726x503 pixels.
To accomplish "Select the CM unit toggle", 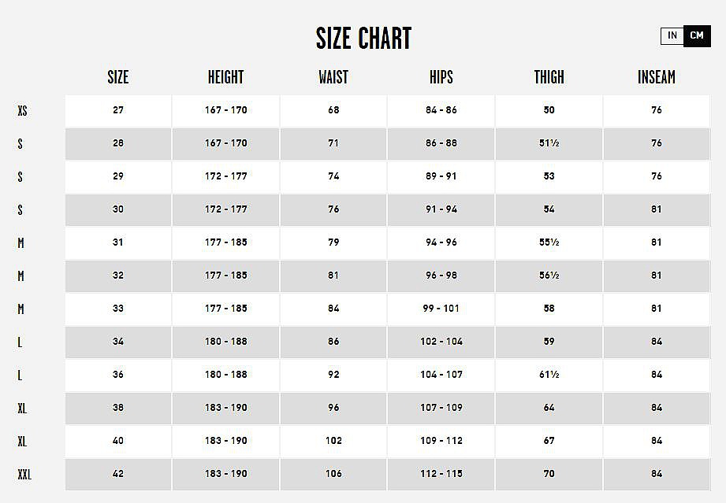I will pyautogui.click(x=697, y=35).
